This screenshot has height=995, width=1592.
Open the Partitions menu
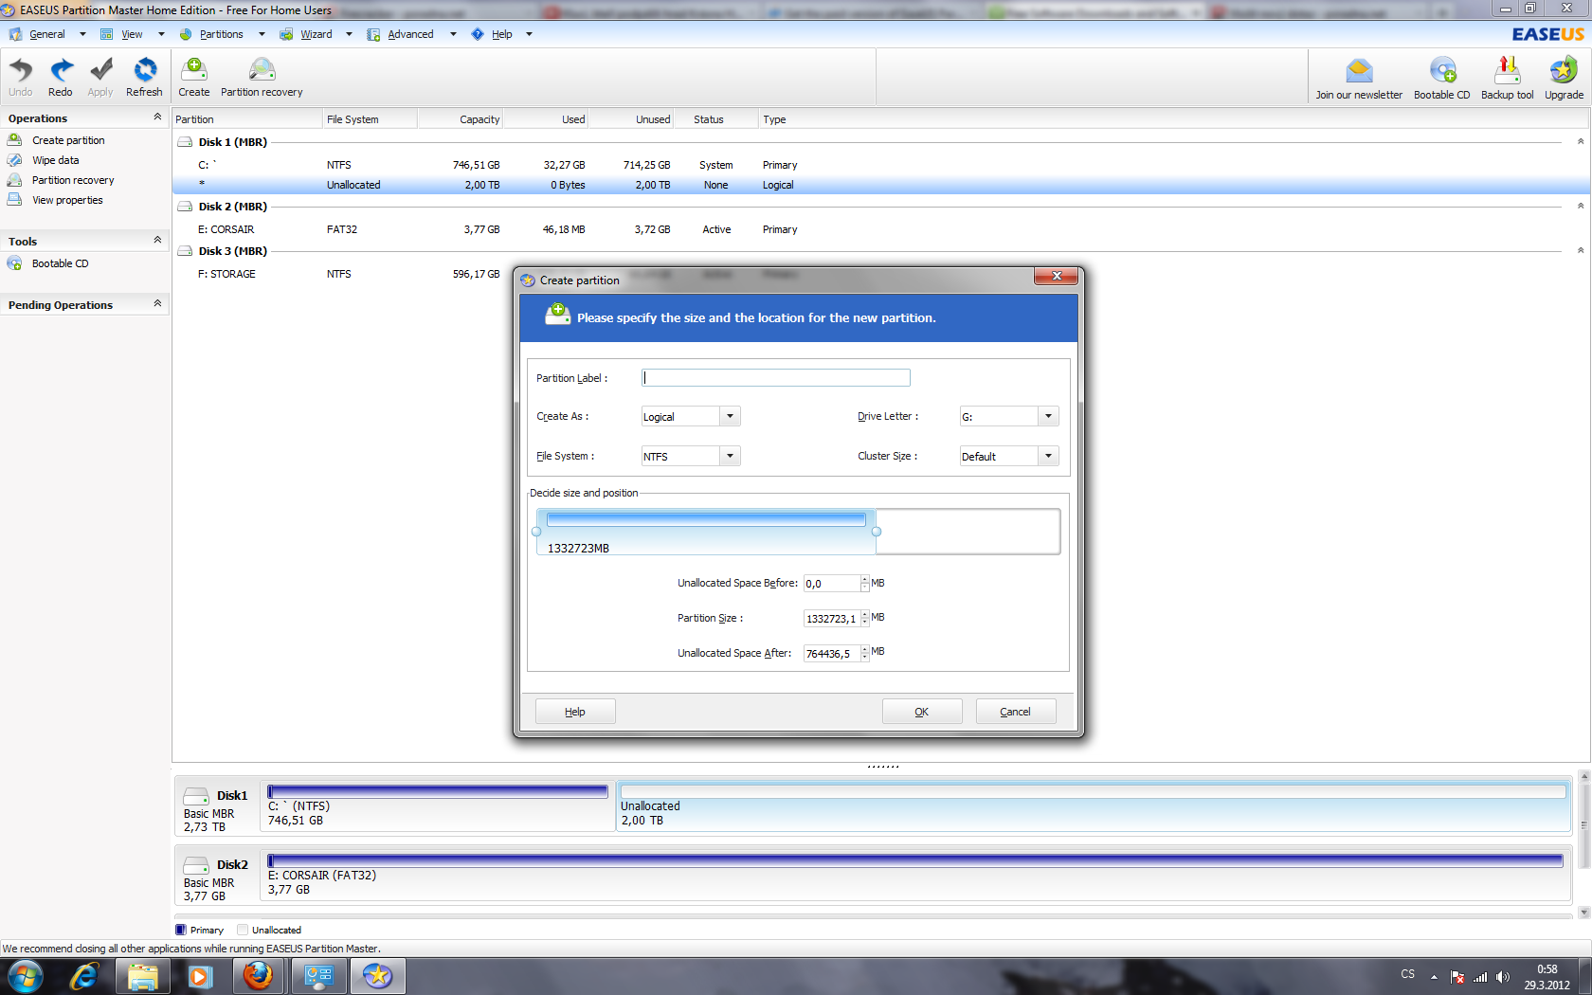tap(222, 34)
